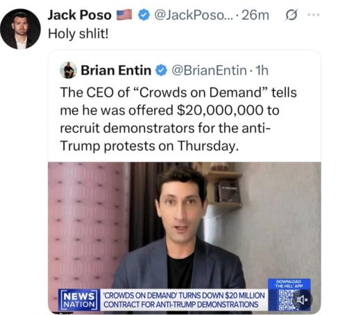Play the NewsNation interview video
Image resolution: width=347 pixels, height=315 pixels.
(185, 237)
